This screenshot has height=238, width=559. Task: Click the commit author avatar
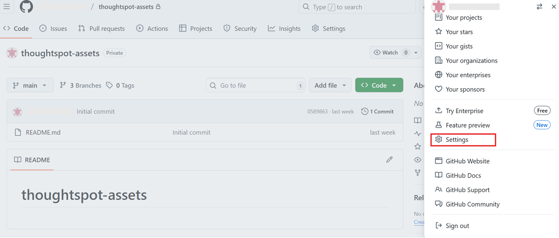coord(17,112)
